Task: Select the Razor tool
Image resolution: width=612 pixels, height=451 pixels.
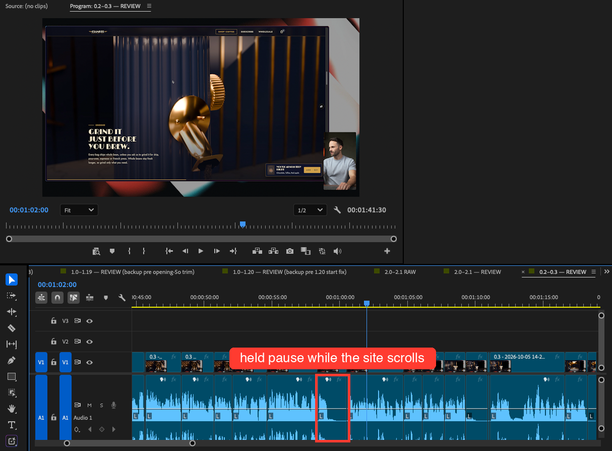Action: point(12,328)
